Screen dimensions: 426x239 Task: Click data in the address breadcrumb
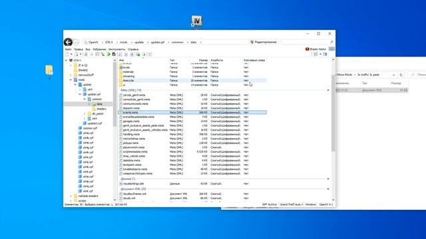pyautogui.click(x=194, y=42)
